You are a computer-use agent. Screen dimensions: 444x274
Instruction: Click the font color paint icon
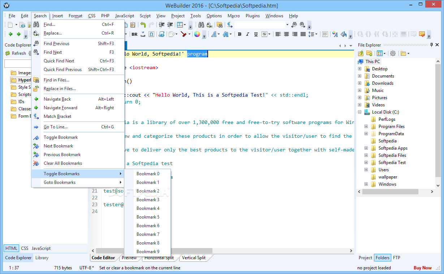point(335,34)
